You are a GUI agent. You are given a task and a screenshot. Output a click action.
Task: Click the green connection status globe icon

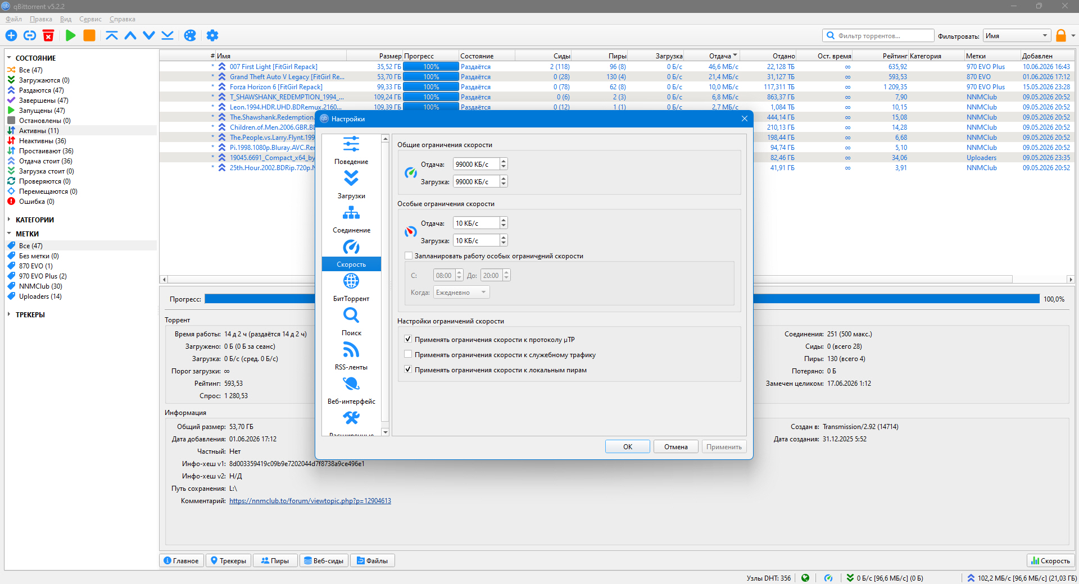pyautogui.click(x=805, y=578)
